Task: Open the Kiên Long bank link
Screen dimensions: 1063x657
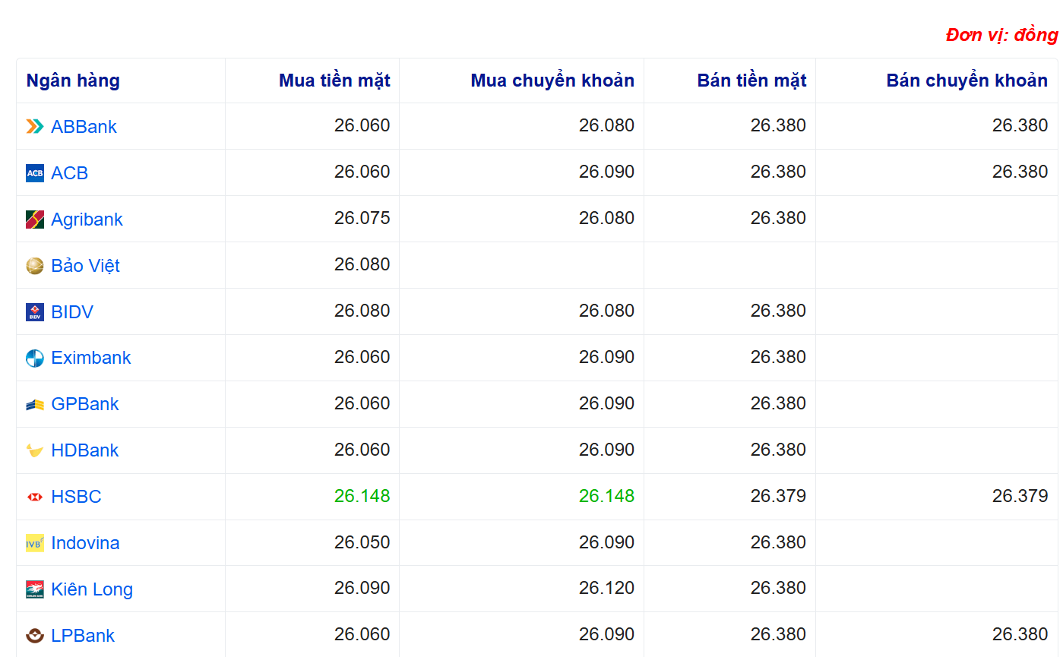Action: click(92, 590)
